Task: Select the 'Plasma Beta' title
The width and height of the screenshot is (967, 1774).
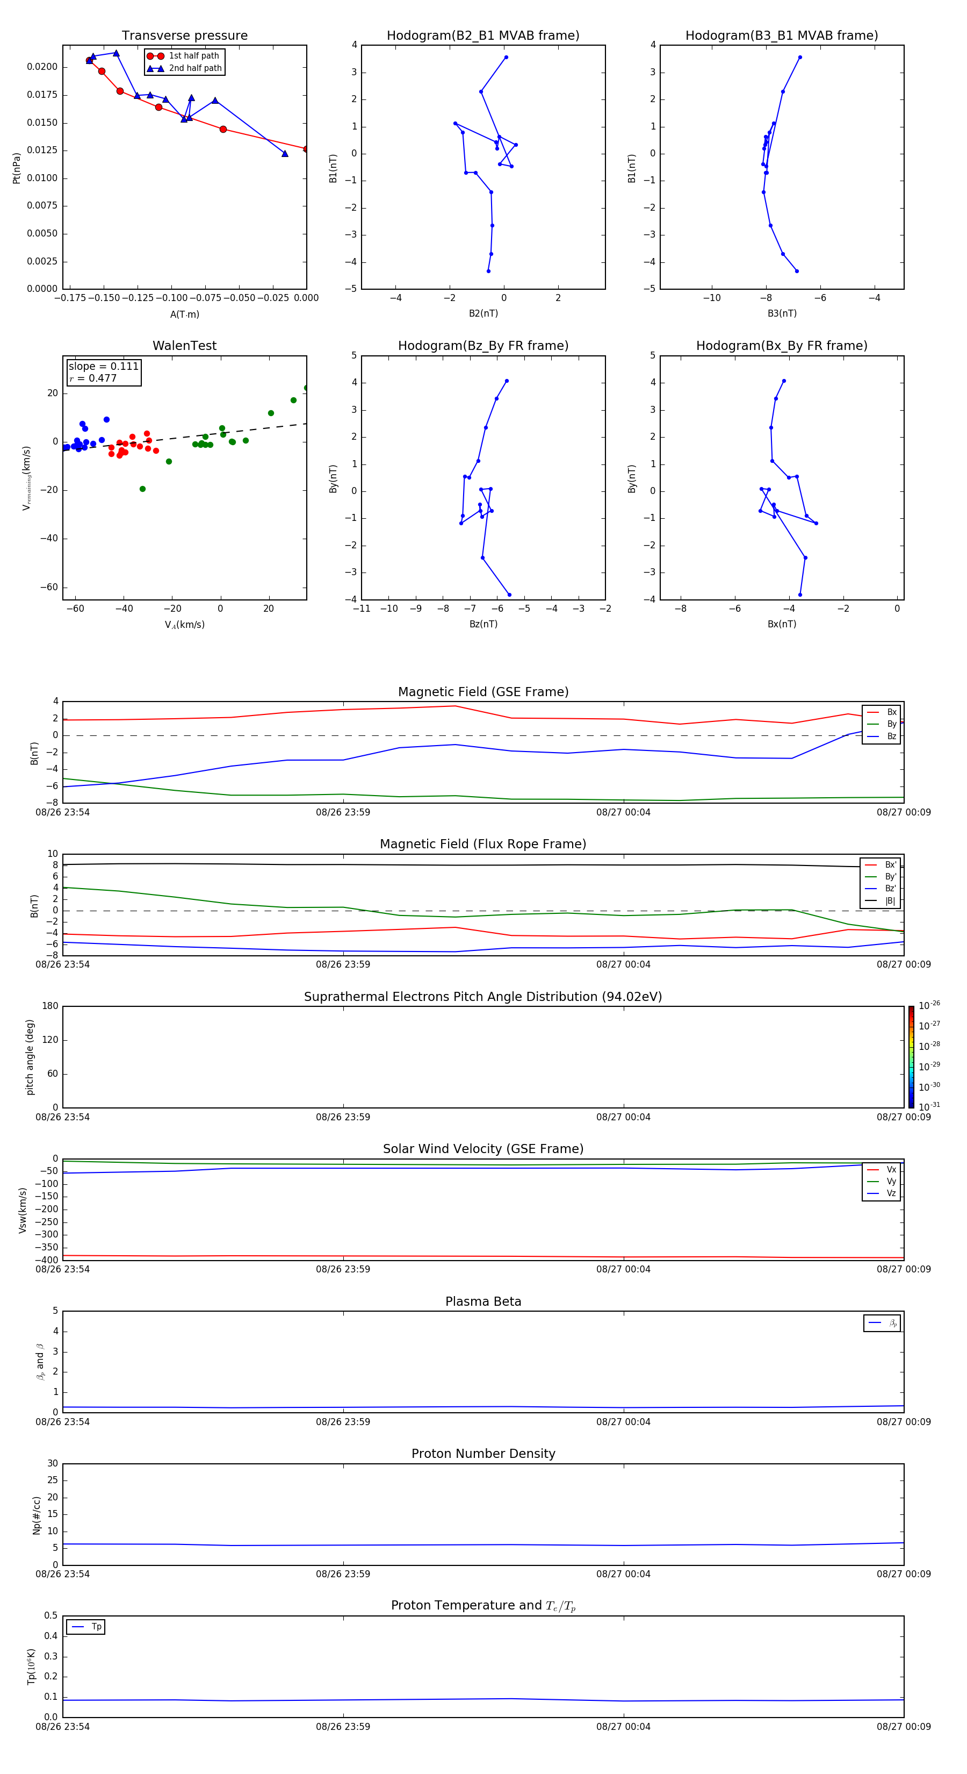Action: (x=483, y=1301)
